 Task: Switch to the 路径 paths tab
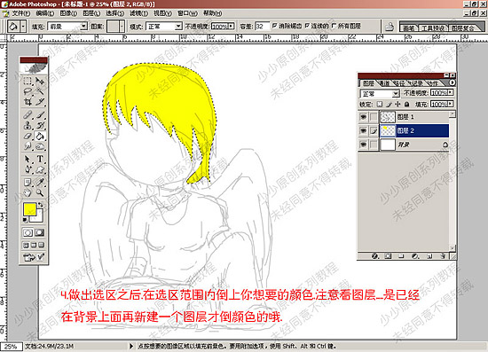[399, 83]
